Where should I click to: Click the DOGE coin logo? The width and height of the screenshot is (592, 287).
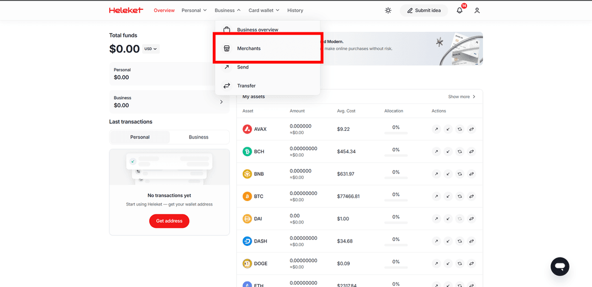247,263
